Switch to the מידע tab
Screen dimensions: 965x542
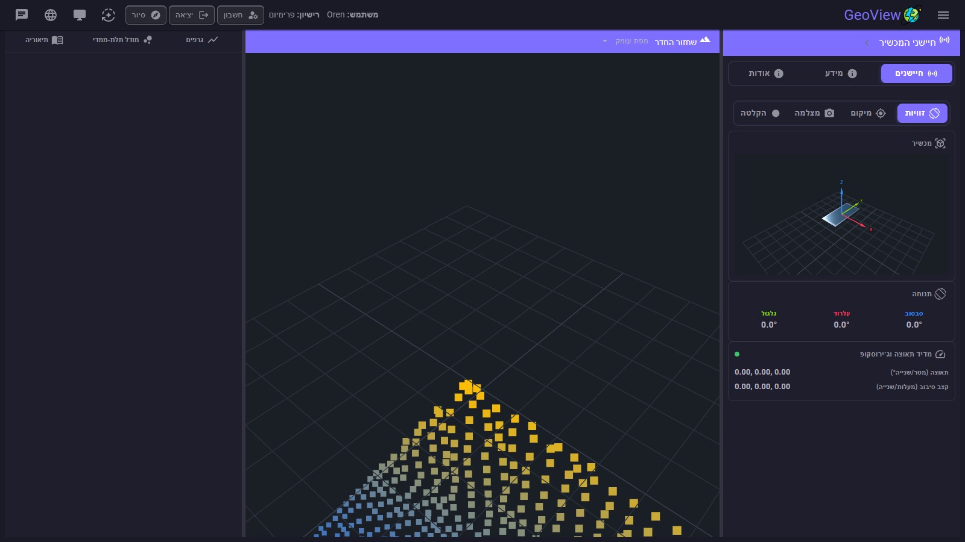point(841,73)
